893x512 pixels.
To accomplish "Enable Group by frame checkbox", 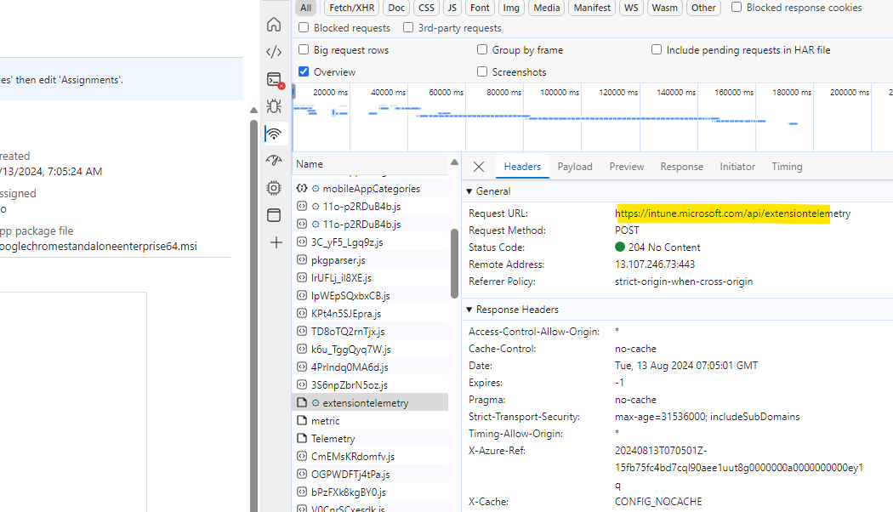I will (x=482, y=49).
